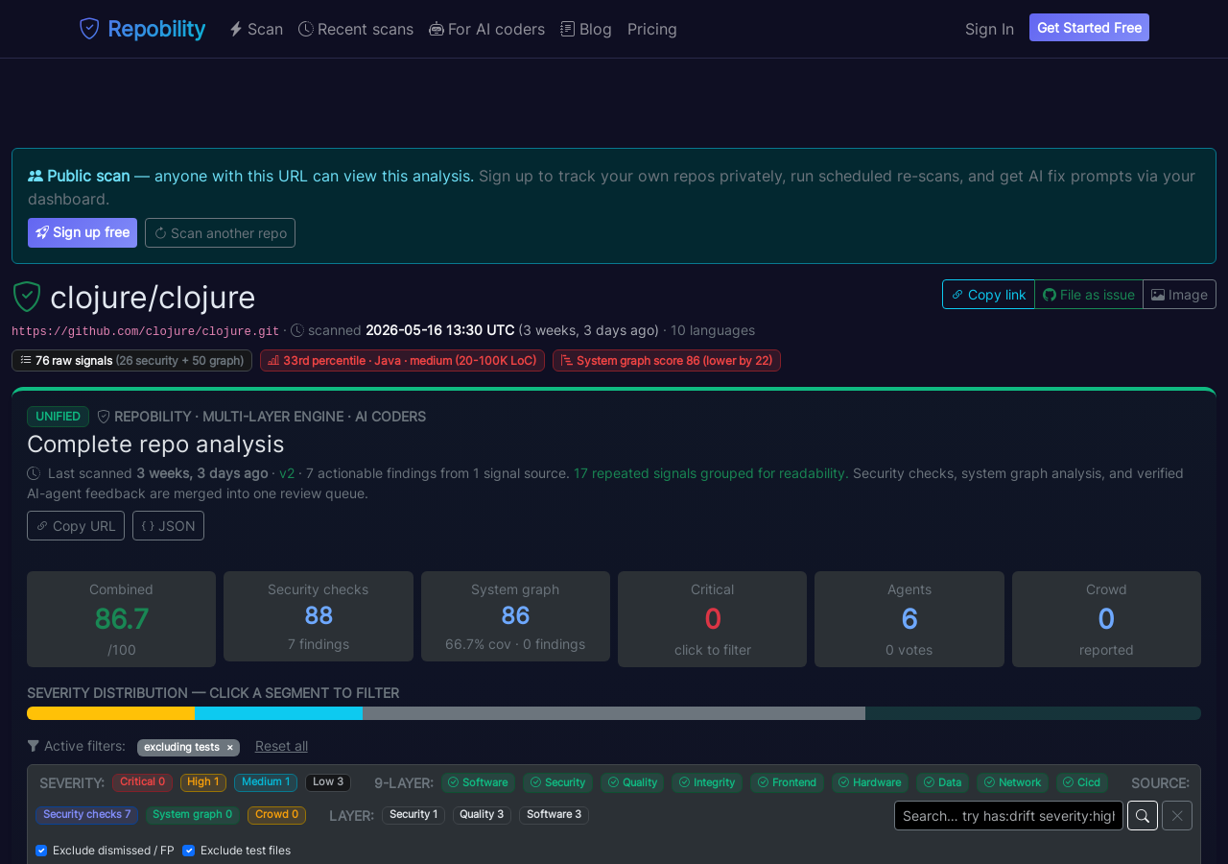Uncheck Exclude test files checkbox
The height and width of the screenshot is (864, 1228).
(188, 851)
